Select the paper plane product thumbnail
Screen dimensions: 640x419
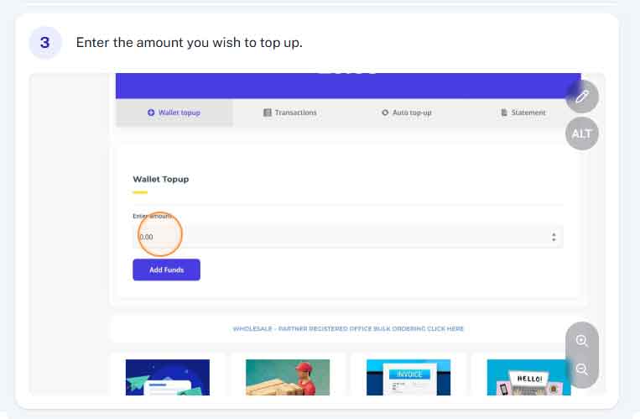point(168,377)
